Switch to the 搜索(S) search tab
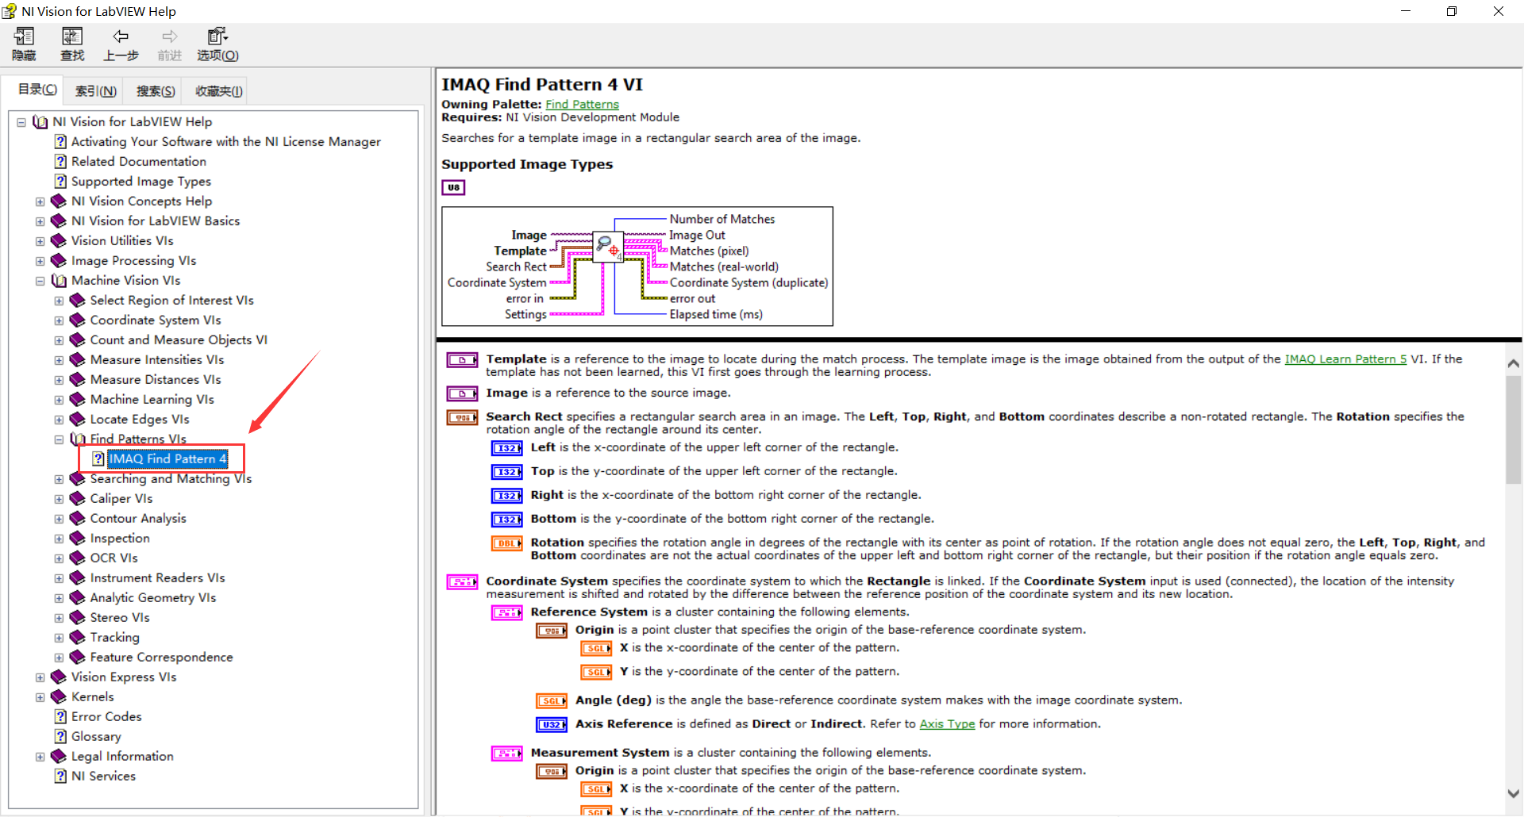Image resolution: width=1524 pixels, height=817 pixels. click(x=156, y=91)
